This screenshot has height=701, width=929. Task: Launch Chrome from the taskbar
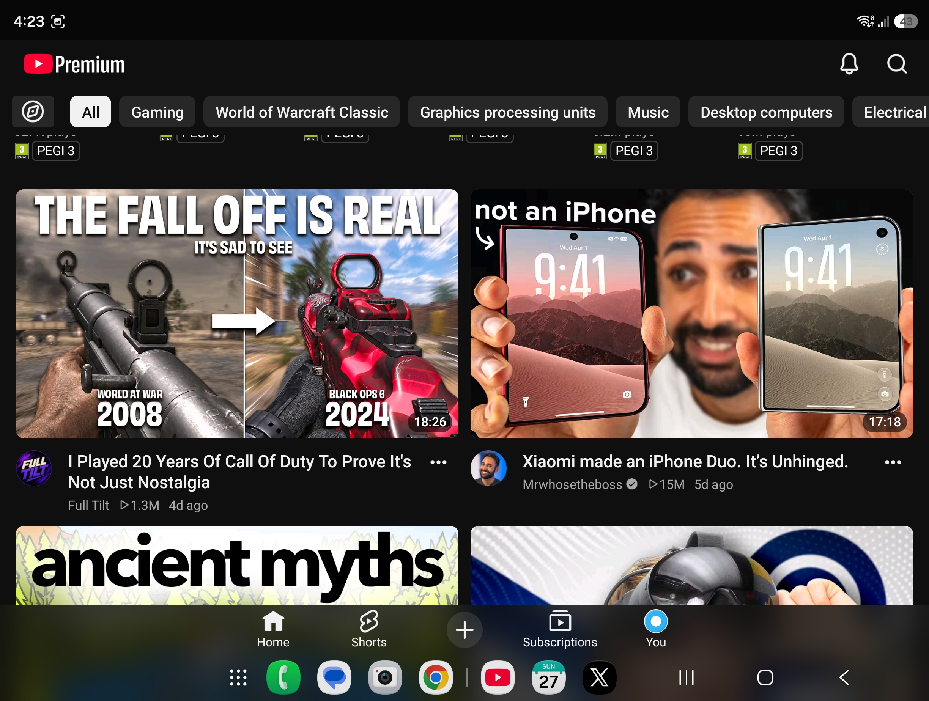(436, 677)
